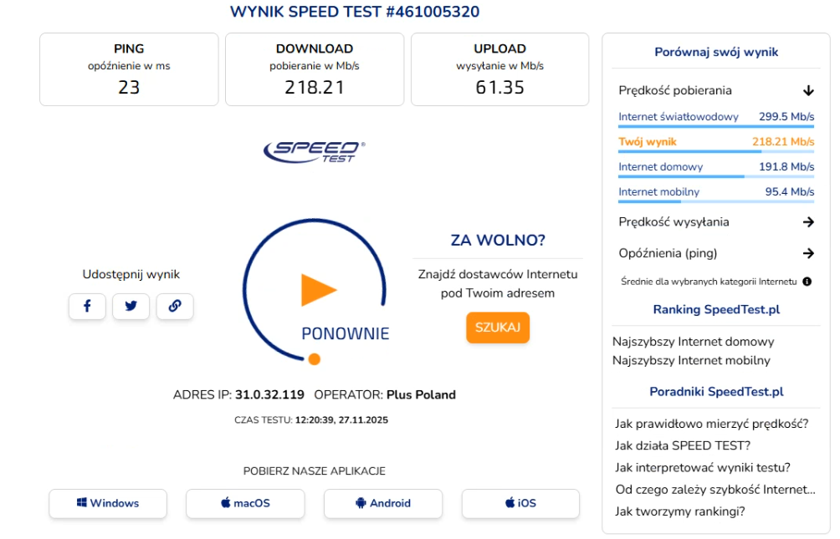Open Najszybszy Internet mobilny ranking
The image size is (840, 539).
(691, 360)
